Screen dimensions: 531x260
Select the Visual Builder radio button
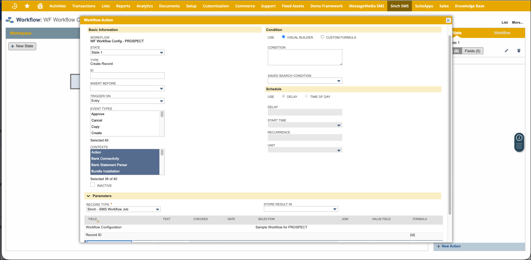point(283,37)
